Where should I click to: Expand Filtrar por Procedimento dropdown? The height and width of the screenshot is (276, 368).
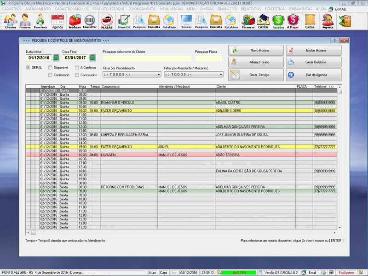(159, 75)
